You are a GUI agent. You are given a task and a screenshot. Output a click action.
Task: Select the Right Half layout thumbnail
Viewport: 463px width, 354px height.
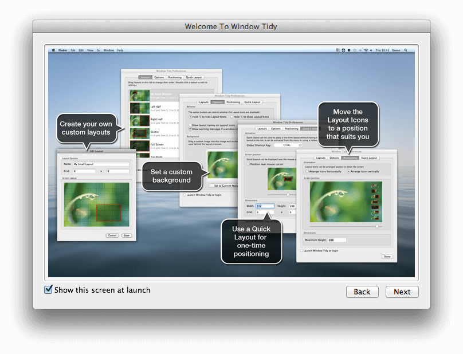point(140,121)
